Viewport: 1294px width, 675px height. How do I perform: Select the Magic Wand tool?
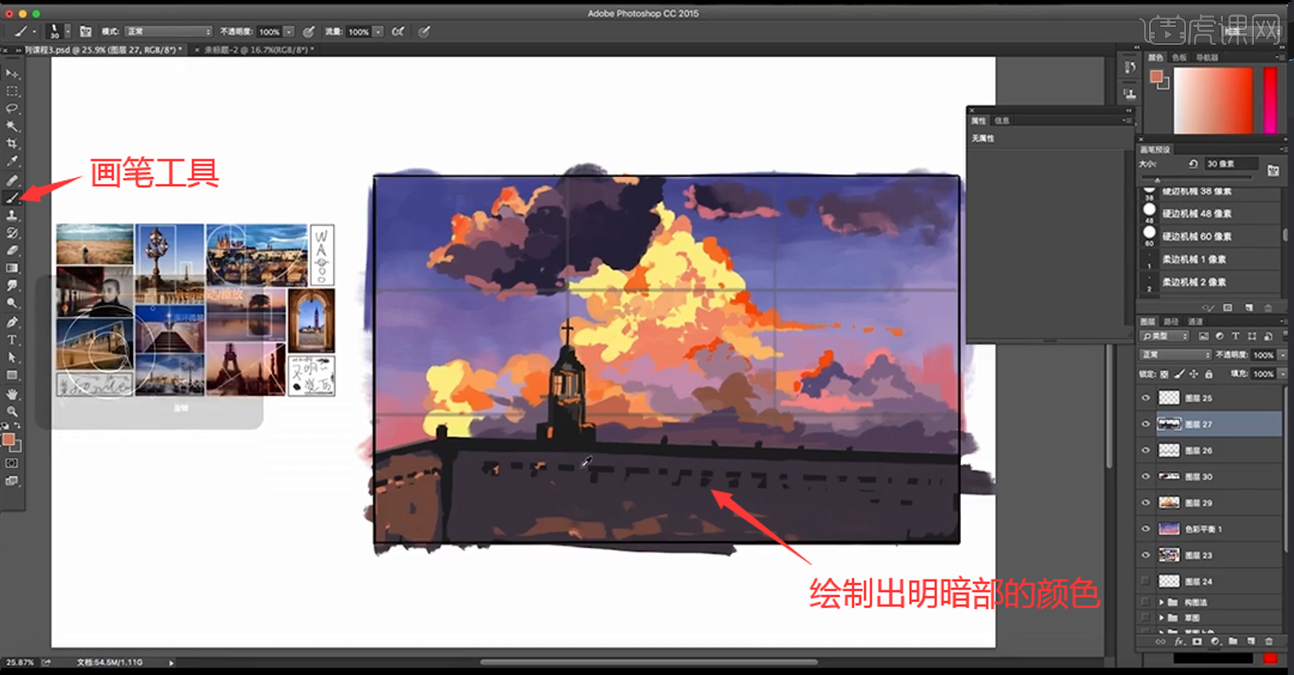12,126
